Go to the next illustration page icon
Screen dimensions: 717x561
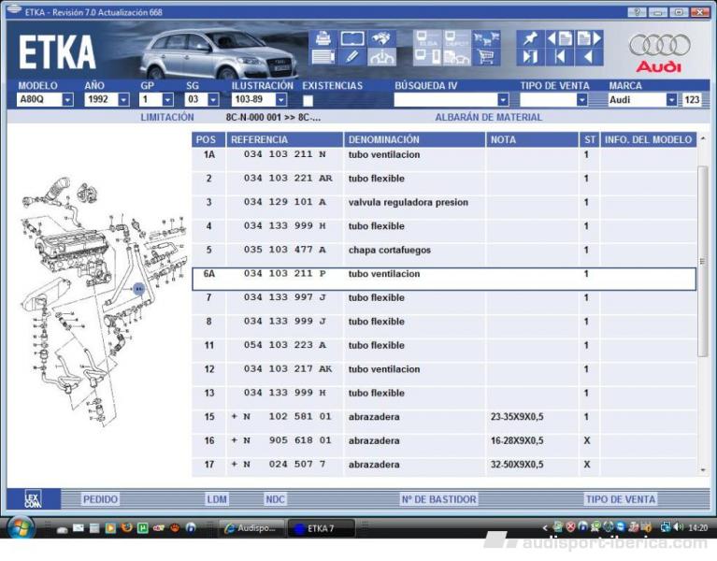point(589,39)
